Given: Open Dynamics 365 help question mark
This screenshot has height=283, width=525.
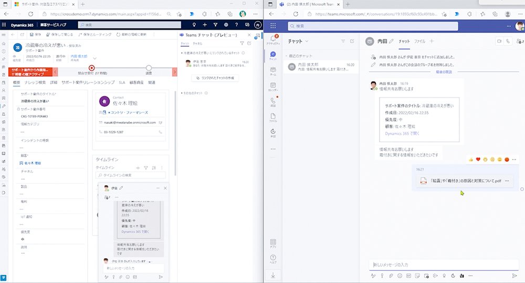Looking at the screenshot, I should (236, 25).
